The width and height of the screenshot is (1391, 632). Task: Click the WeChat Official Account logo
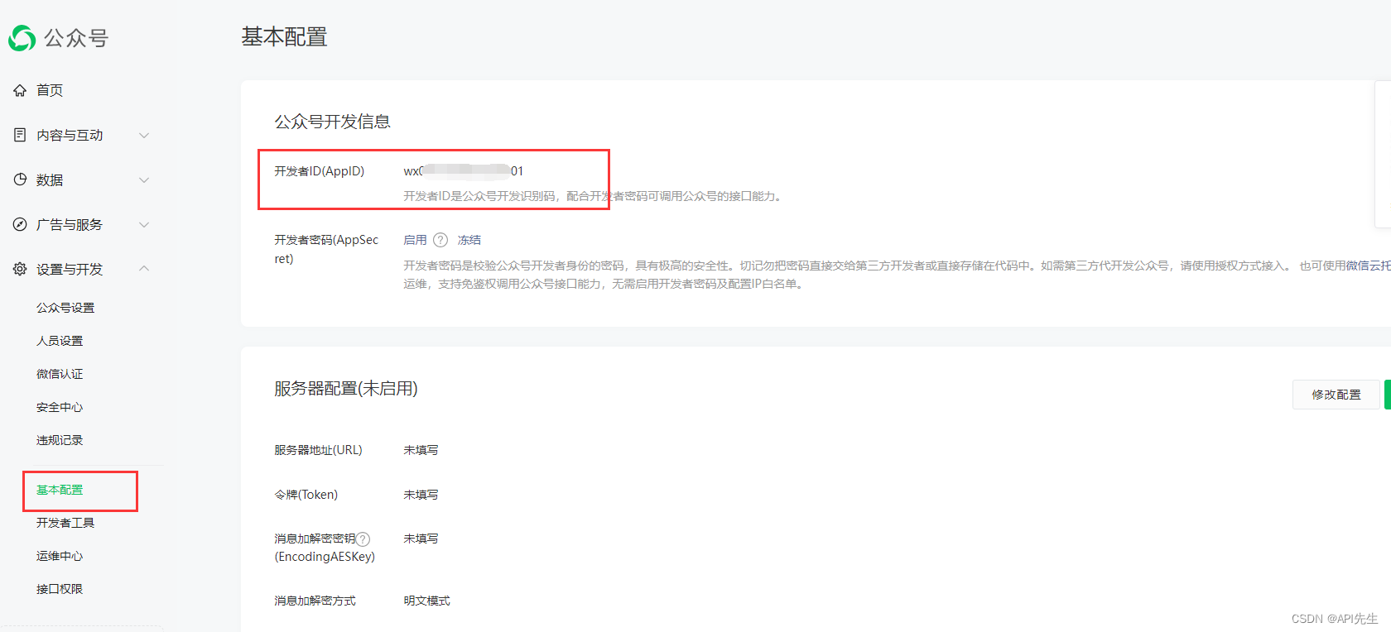[22, 38]
